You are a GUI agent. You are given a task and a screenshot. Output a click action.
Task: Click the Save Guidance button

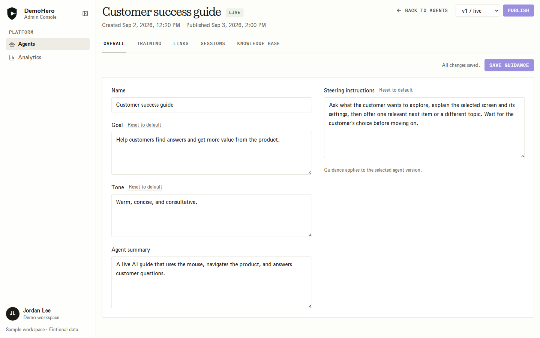coord(509,65)
